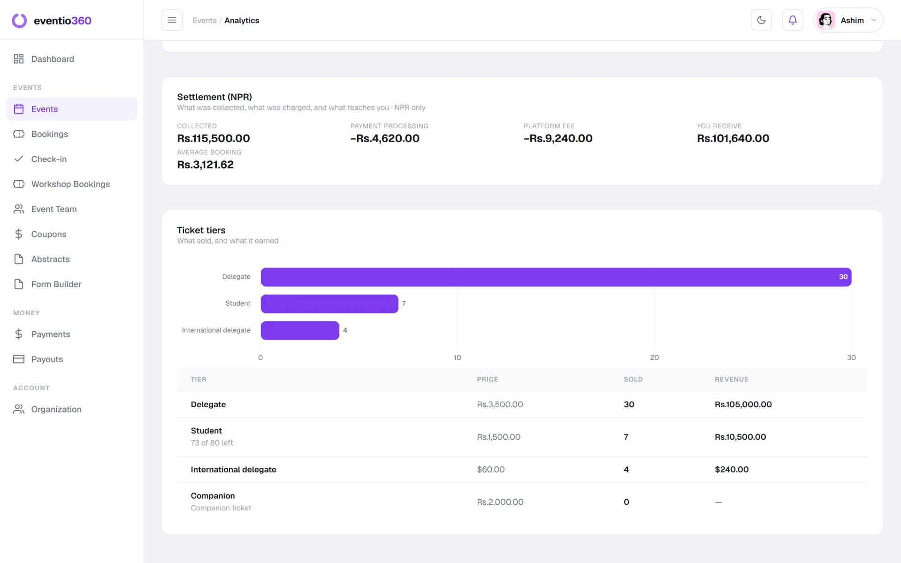Open Coupons section

click(x=72, y=234)
